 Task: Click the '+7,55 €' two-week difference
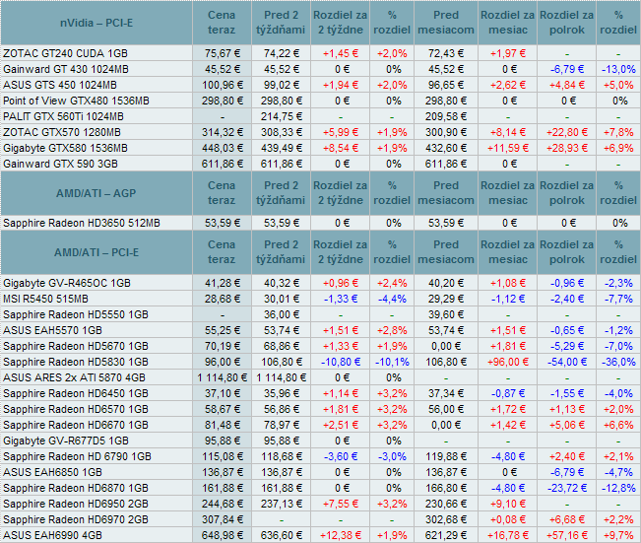click(x=341, y=504)
